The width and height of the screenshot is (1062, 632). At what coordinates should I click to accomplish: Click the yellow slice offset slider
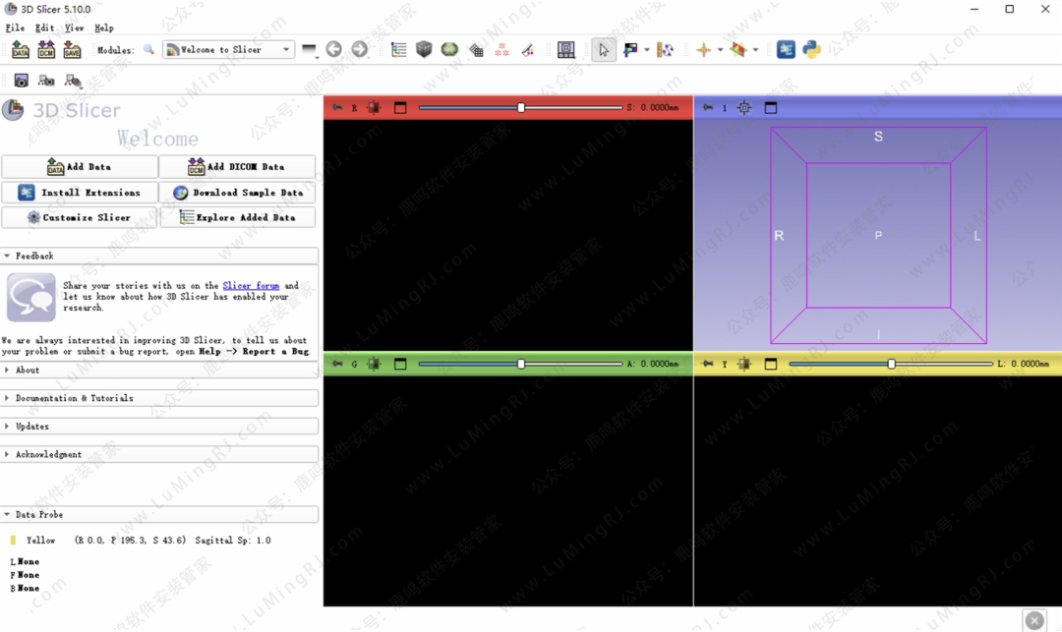891,364
